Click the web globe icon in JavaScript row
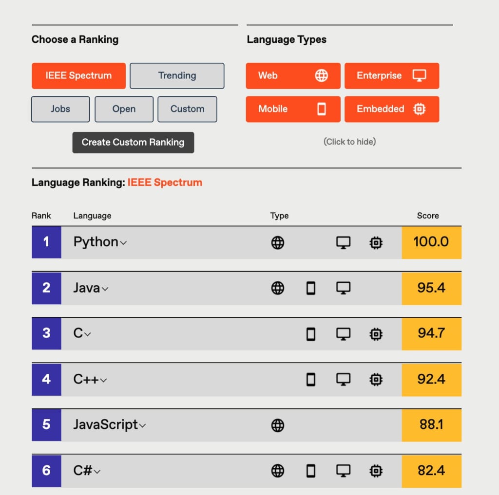Image resolution: width=499 pixels, height=495 pixels. pyautogui.click(x=277, y=425)
